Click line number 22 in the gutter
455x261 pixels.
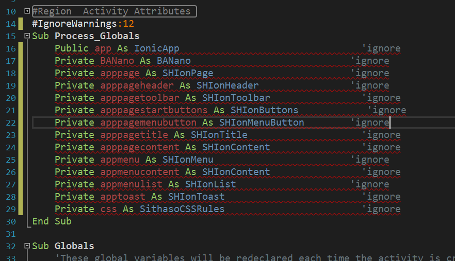point(10,123)
